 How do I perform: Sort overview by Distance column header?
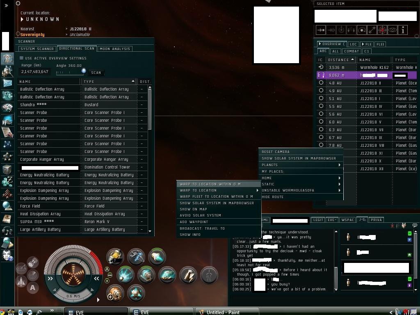341,60
